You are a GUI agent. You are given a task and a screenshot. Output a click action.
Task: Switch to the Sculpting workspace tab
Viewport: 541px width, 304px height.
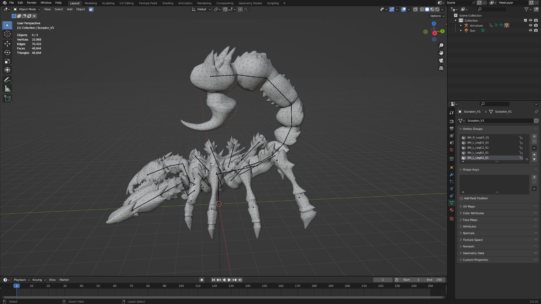(108, 3)
